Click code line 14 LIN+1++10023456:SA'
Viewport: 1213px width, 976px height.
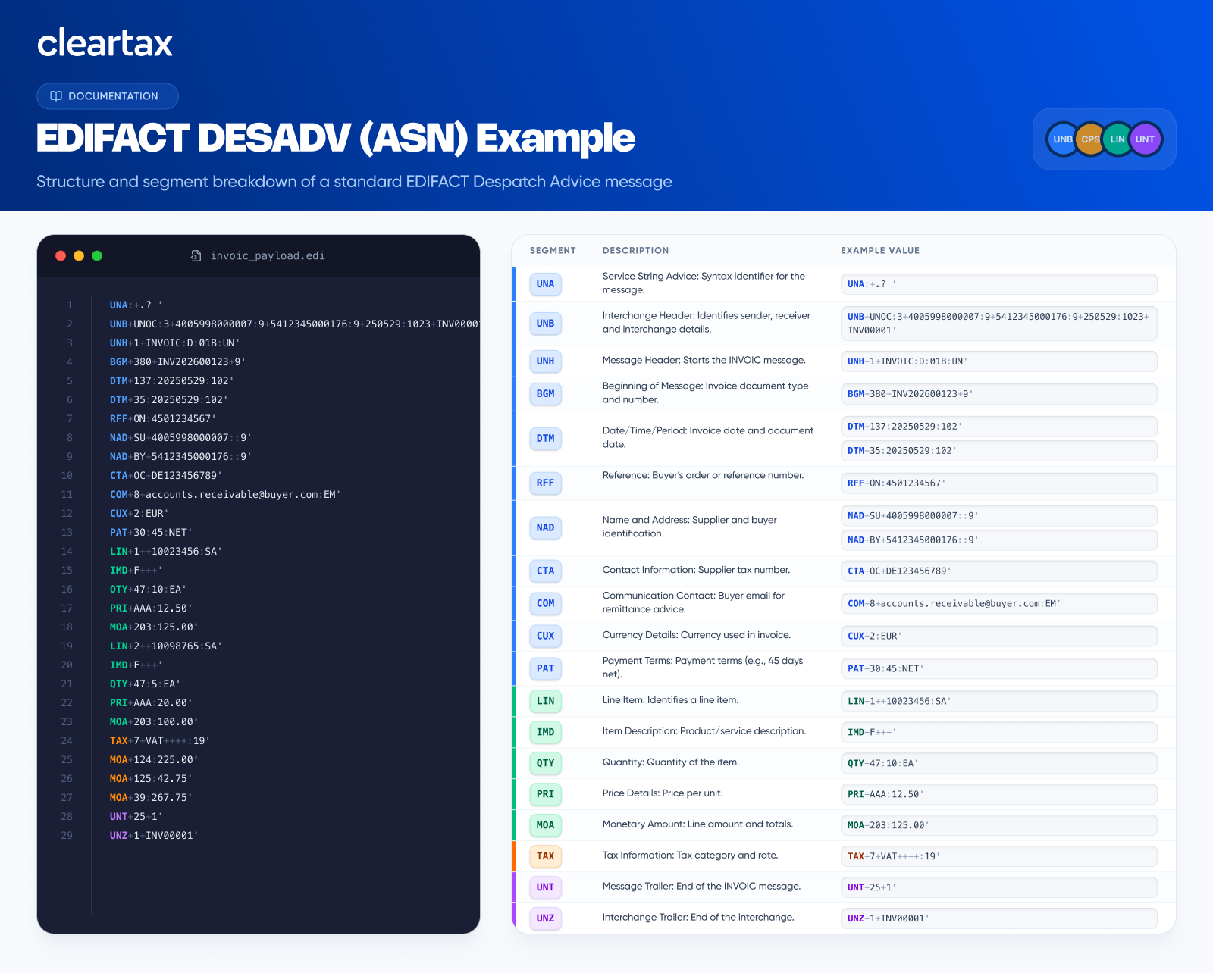[x=166, y=552]
